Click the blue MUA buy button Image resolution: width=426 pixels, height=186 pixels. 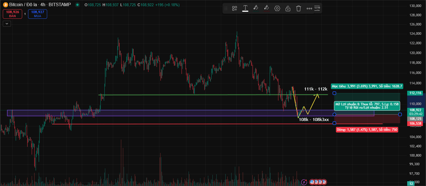pyautogui.click(x=38, y=14)
